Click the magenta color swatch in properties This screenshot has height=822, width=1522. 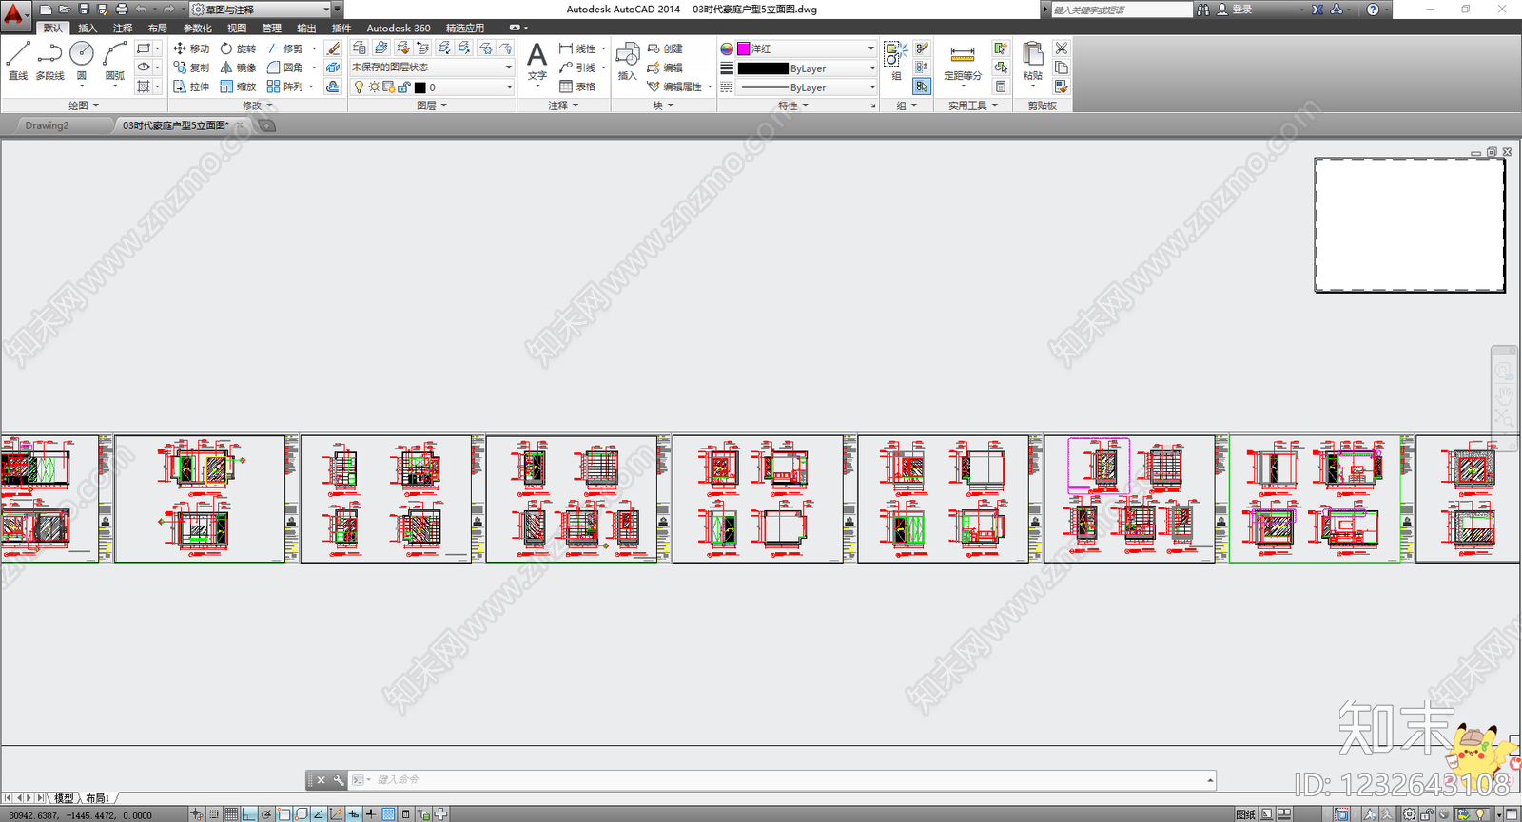point(744,48)
